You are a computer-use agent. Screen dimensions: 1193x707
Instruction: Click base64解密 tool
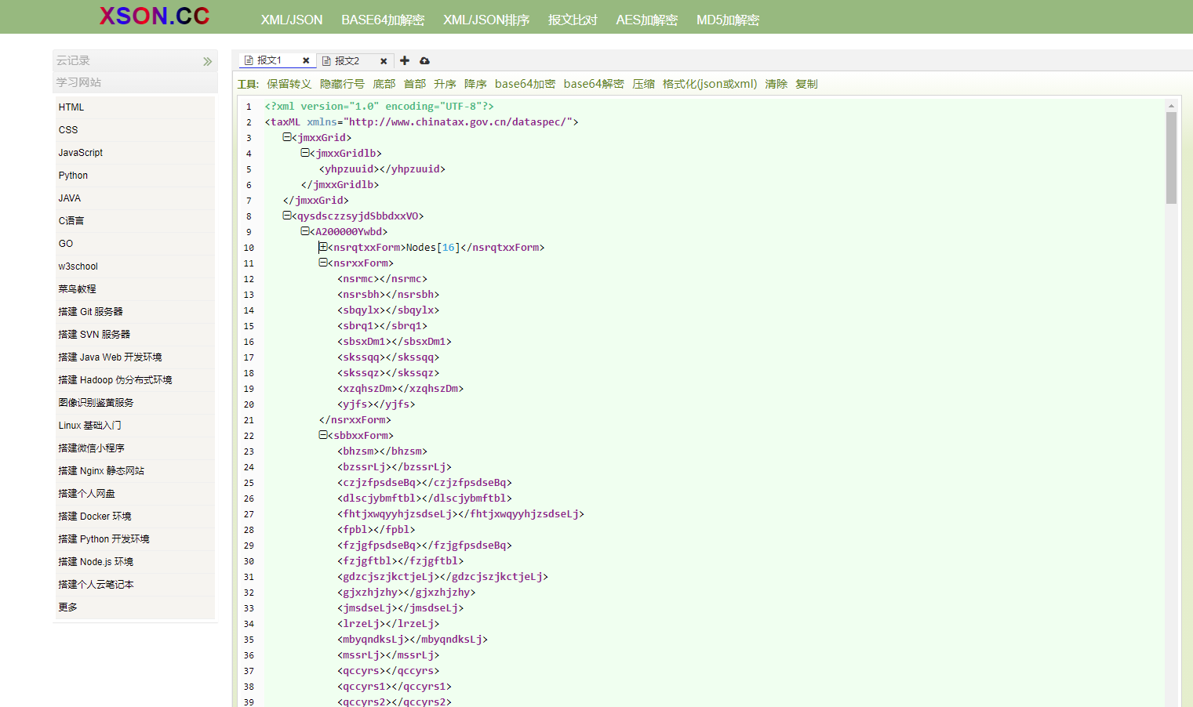594,84
